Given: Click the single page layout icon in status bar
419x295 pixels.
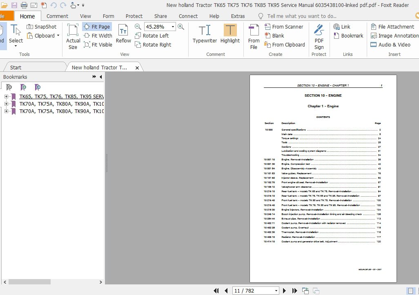Looking at the screenshot, I should pyautogui.click(x=410, y=291).
